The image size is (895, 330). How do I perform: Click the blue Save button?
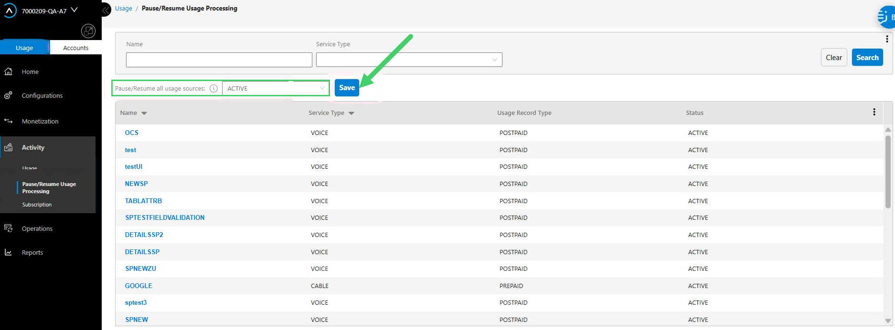click(347, 88)
